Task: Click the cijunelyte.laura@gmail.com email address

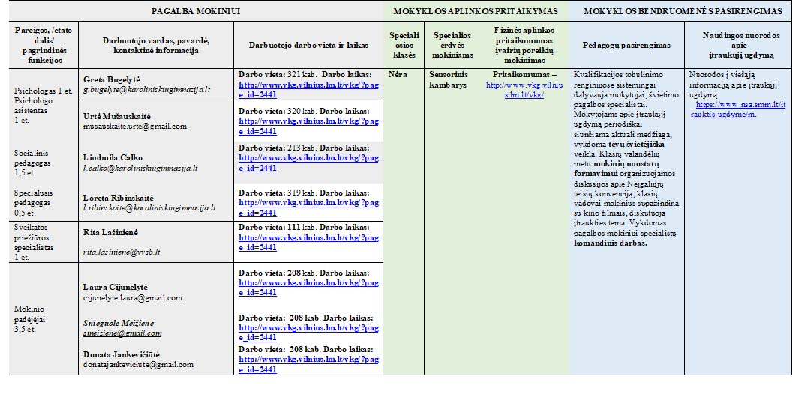Action: (132, 297)
